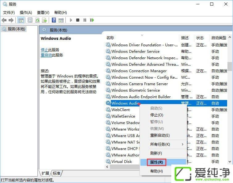The height and width of the screenshot is (183, 233).
Task: Open the 操作(A) menu
Action: pyautogui.click(x=26, y=12)
